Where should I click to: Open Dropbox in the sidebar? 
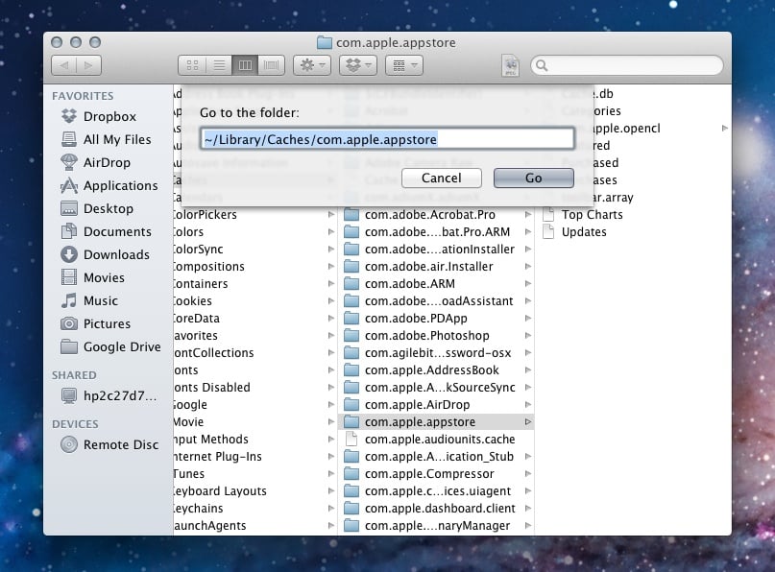click(108, 116)
